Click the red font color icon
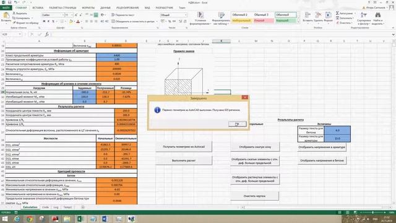The height and width of the screenshot is (223, 396). [x=78, y=22]
